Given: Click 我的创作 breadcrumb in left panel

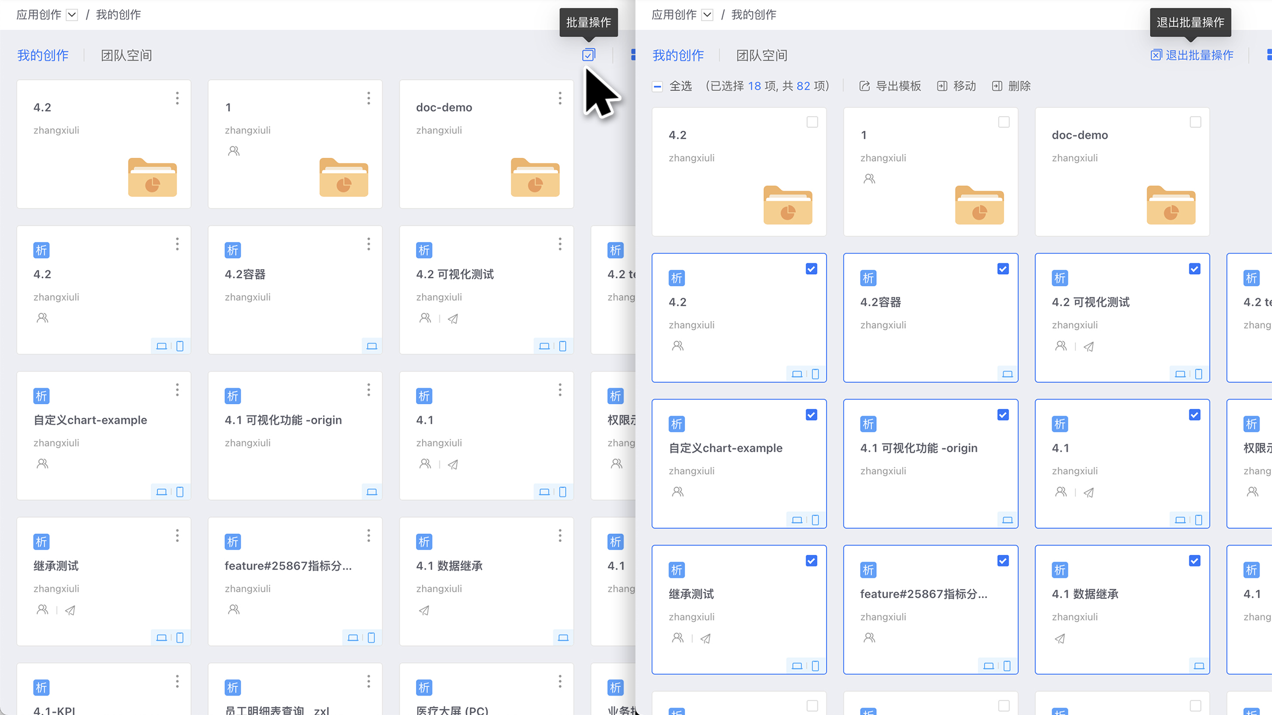Looking at the screenshot, I should point(118,15).
